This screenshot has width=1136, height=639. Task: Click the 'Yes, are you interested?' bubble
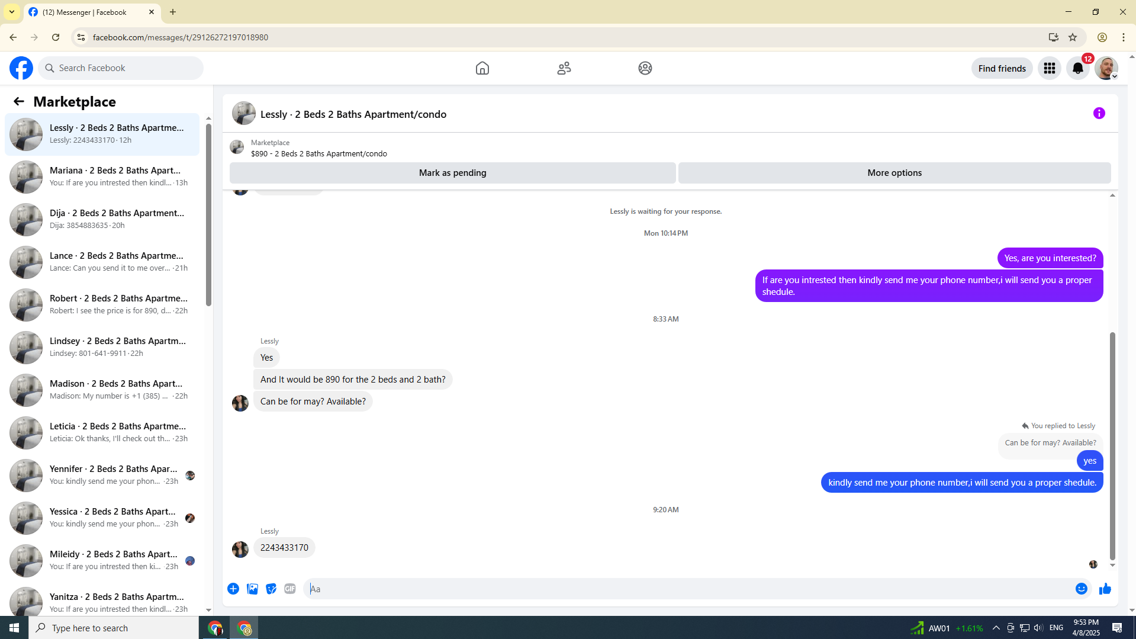point(1050,258)
